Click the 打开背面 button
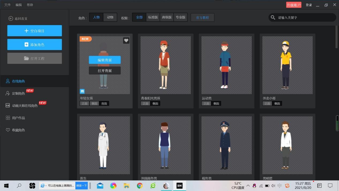 (x=105, y=70)
